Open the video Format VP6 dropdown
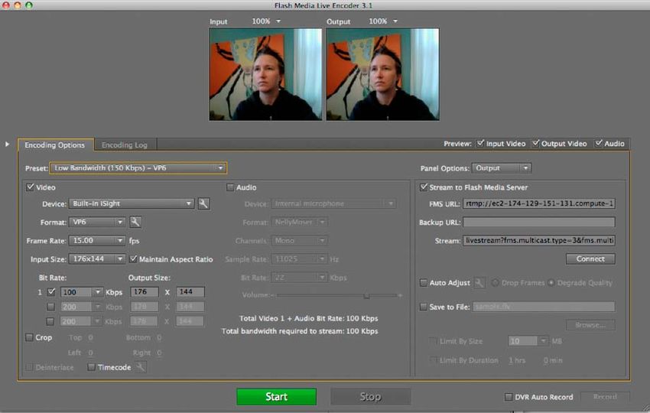This screenshot has height=413, width=650. coord(97,223)
